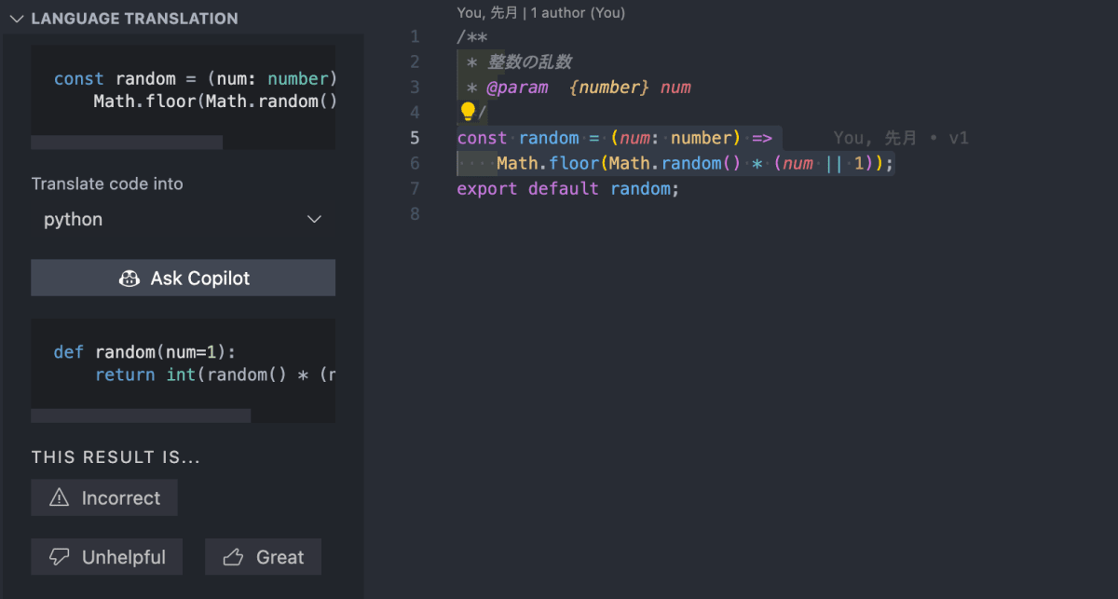
Task: Click the progress bar under the Python result
Action: coord(140,415)
